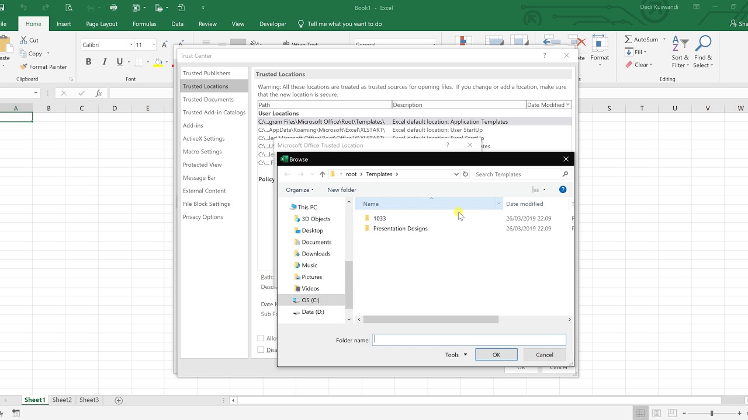Click the Search Templates box
This screenshot has width=748, height=420.
point(521,174)
